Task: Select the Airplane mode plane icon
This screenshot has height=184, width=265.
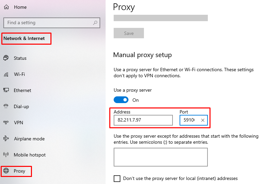Action: pyautogui.click(x=6, y=138)
